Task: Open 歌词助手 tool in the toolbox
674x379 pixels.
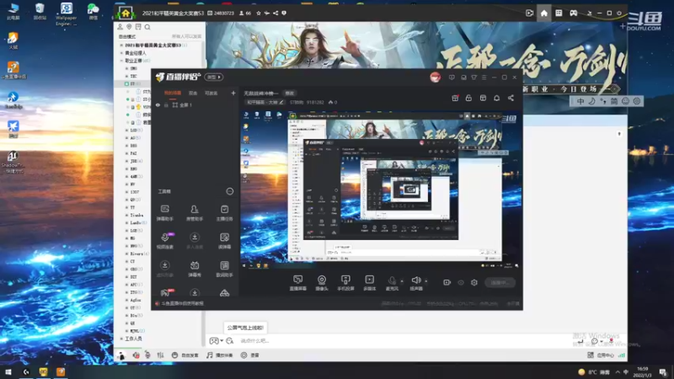Action: (224, 269)
